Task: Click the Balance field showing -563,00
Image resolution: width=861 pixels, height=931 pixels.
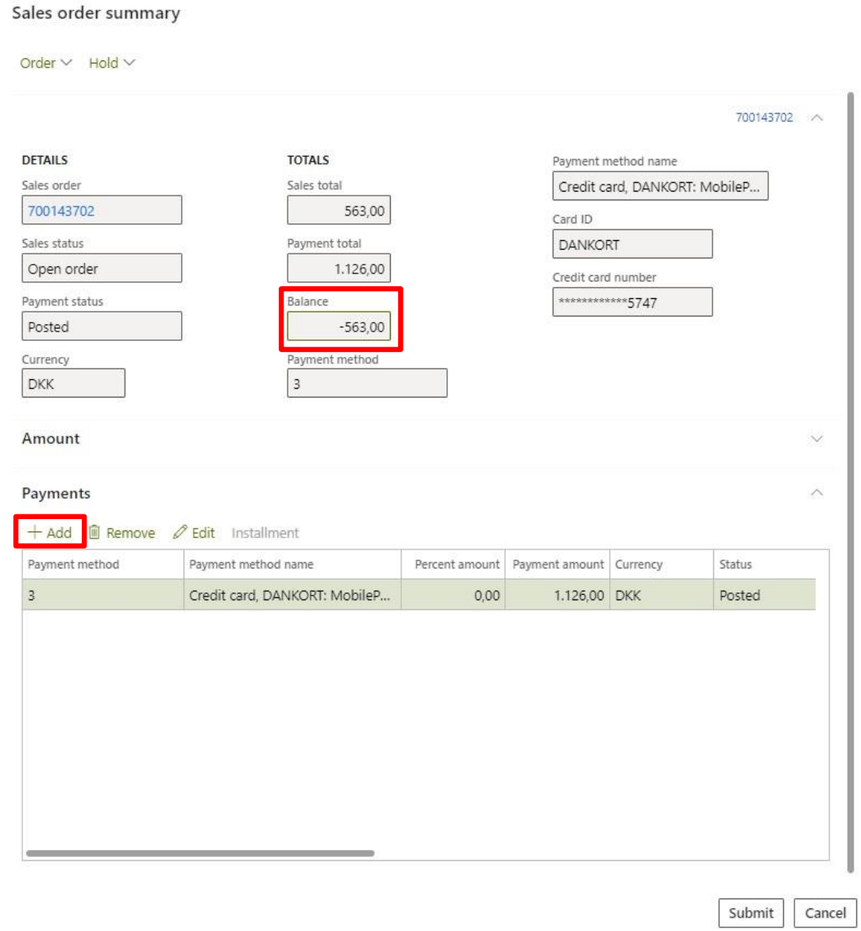Action: 339,327
